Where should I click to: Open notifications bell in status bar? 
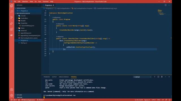click(170, 100)
